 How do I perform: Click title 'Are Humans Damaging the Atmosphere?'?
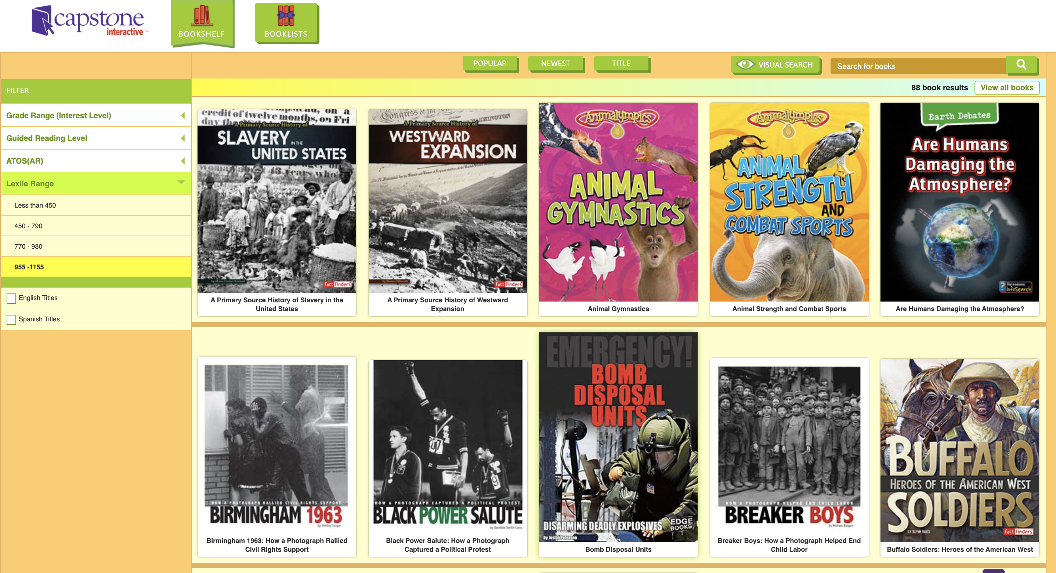tap(960, 309)
